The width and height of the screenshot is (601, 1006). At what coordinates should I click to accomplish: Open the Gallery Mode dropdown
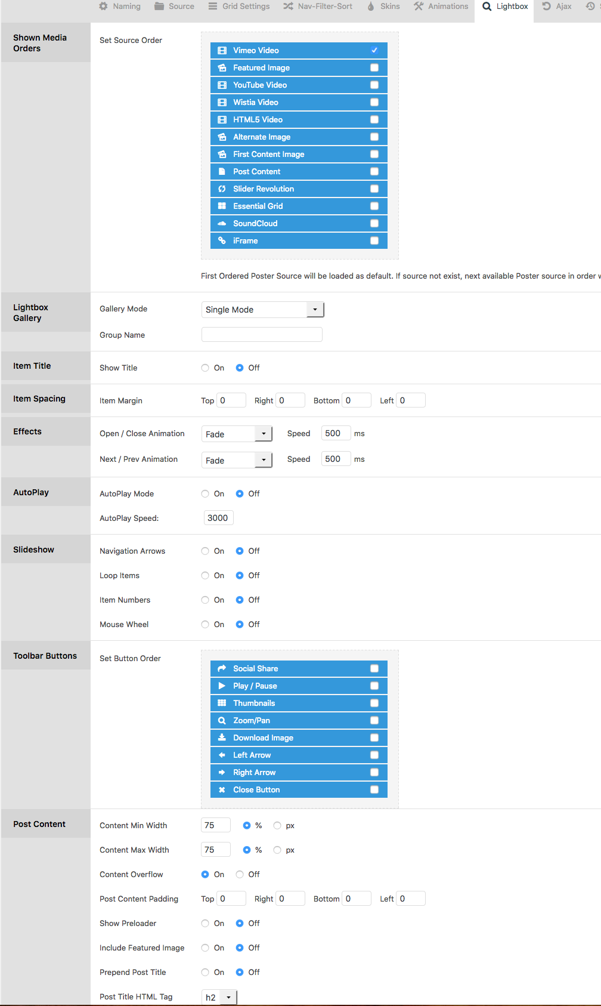click(x=262, y=310)
